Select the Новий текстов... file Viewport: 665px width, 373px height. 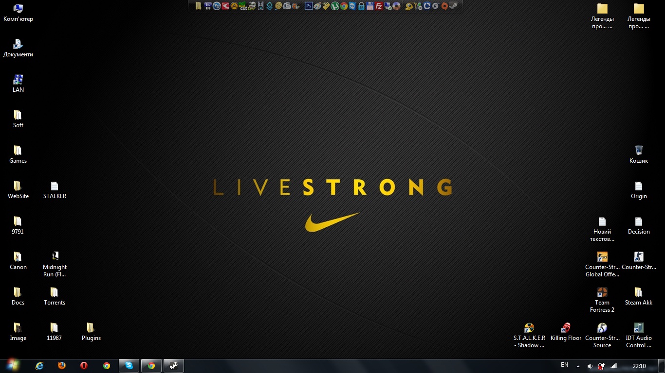[x=602, y=229]
